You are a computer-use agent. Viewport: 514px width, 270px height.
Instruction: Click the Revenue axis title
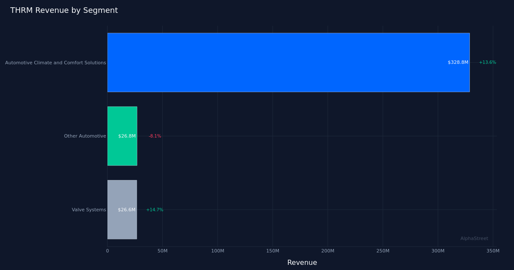pos(302,262)
